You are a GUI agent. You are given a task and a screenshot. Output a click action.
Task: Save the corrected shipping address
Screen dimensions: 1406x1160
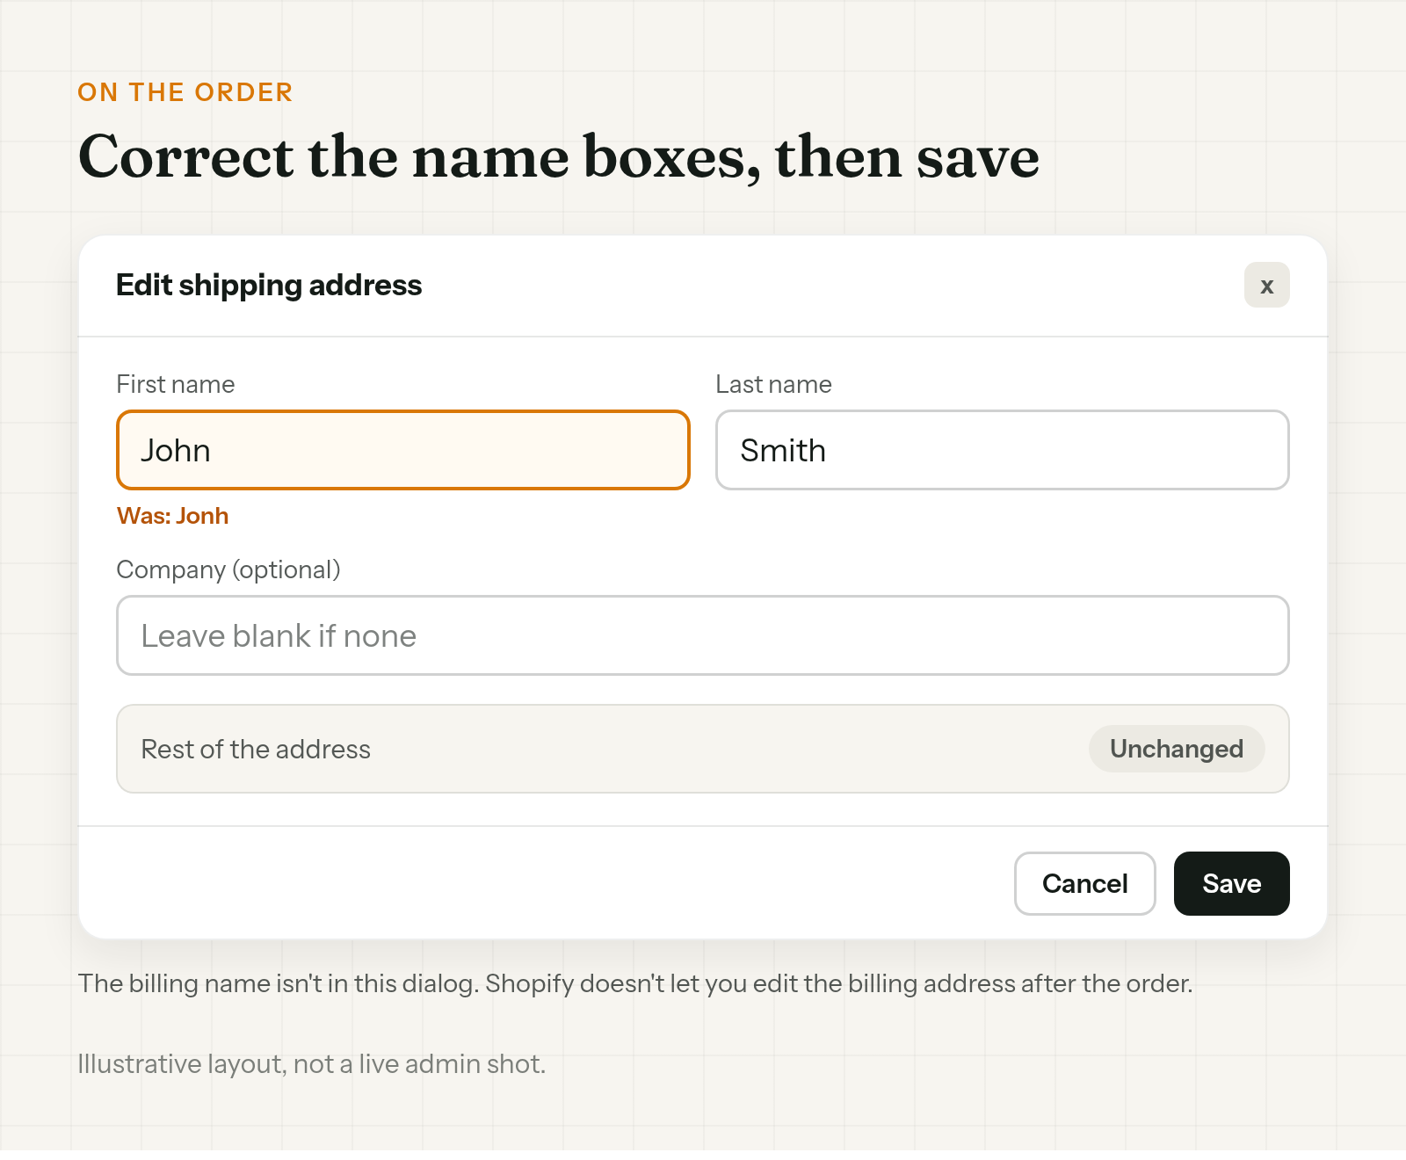[x=1232, y=883]
